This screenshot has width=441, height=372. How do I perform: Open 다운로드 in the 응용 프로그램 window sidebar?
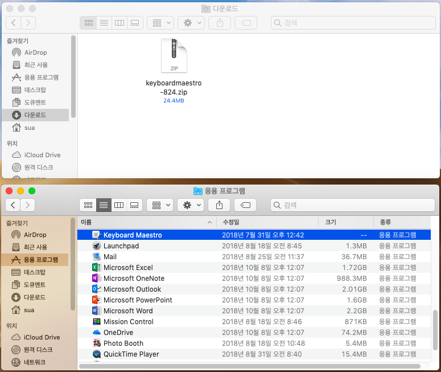pos(35,297)
